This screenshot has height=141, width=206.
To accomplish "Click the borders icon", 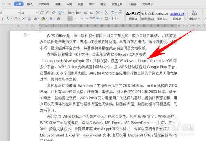I will click(x=114, y=18).
